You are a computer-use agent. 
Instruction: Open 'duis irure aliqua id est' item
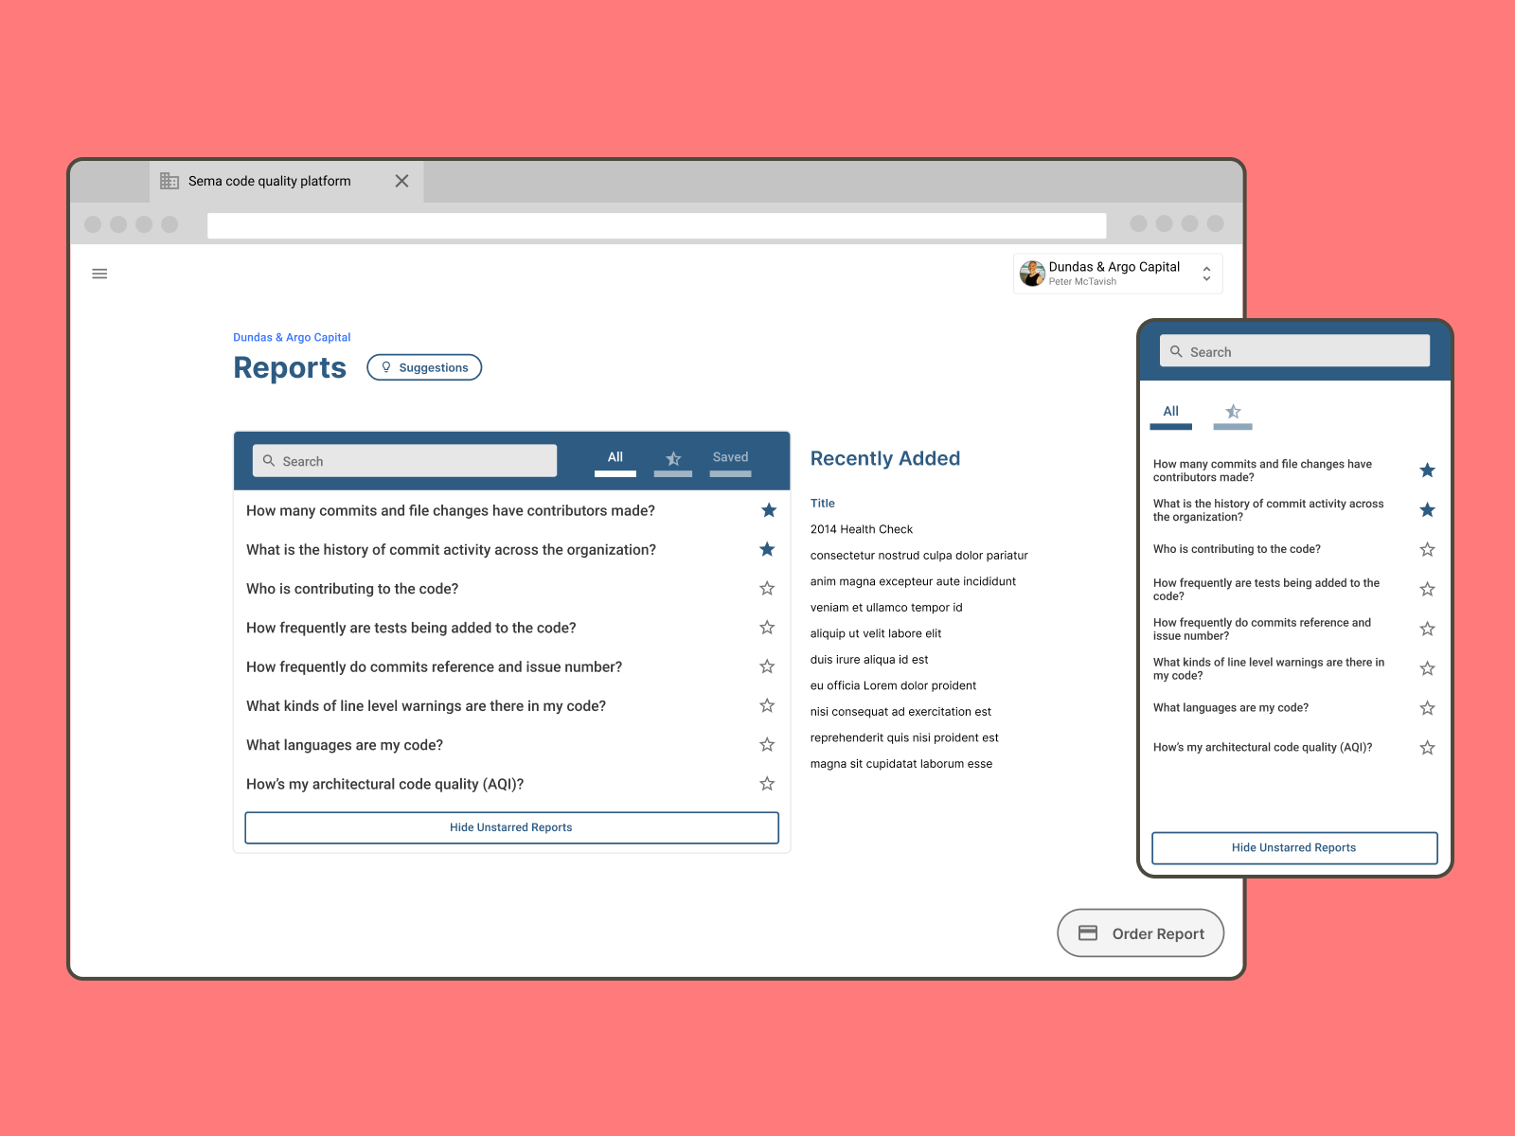869,660
